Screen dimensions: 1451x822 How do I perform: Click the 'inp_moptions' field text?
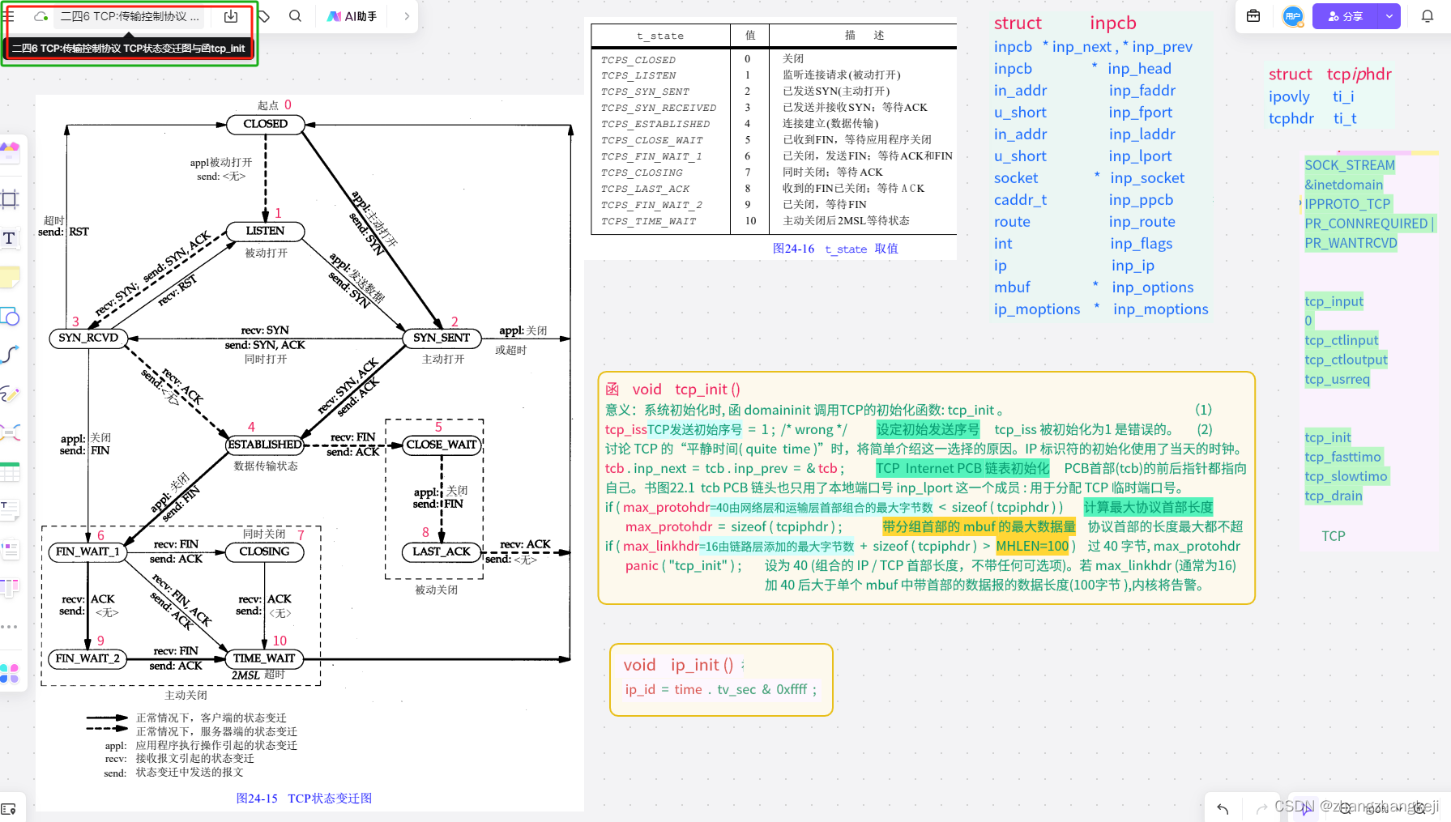(x=1161, y=309)
